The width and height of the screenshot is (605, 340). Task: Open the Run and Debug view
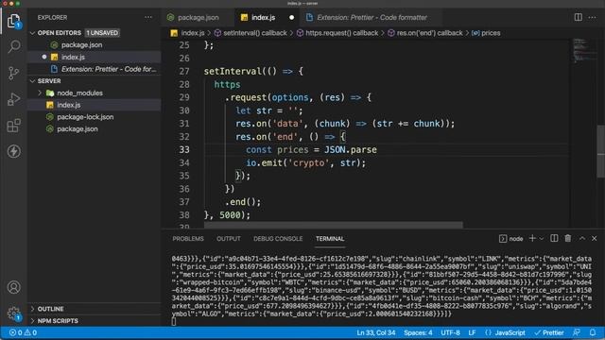click(14, 99)
